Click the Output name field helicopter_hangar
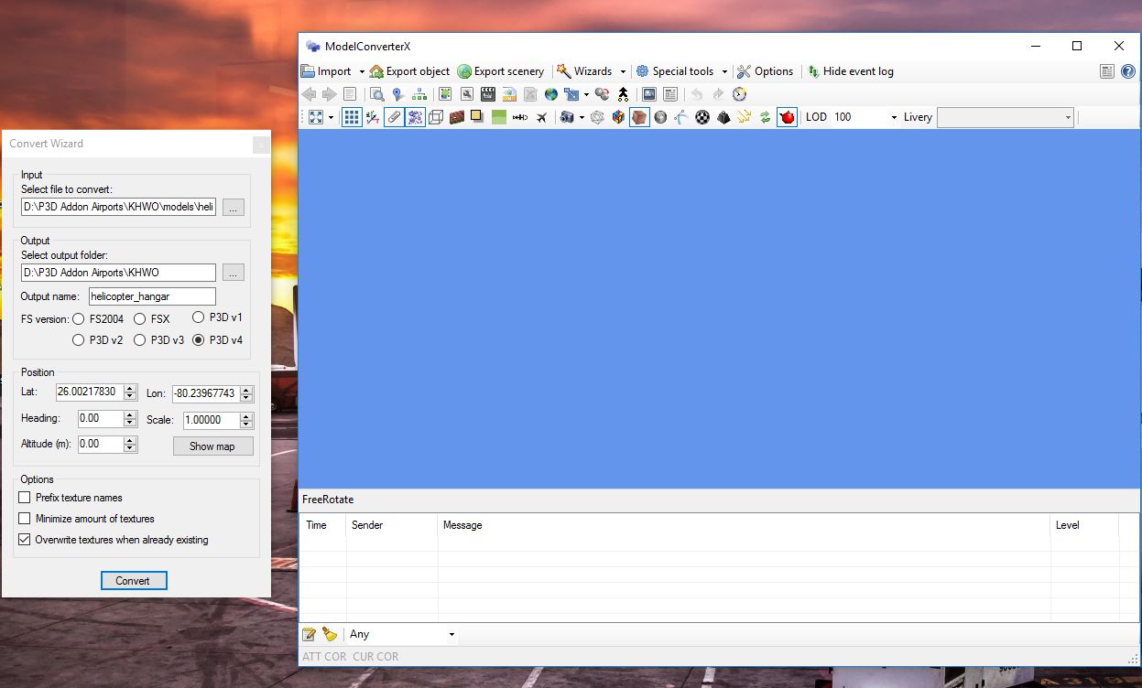This screenshot has width=1142, height=688. (152, 296)
